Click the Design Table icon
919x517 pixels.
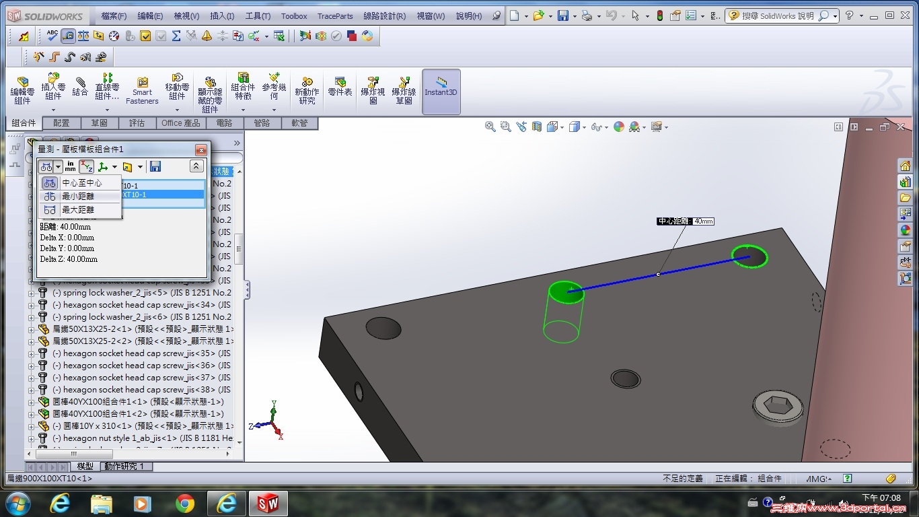(279, 36)
